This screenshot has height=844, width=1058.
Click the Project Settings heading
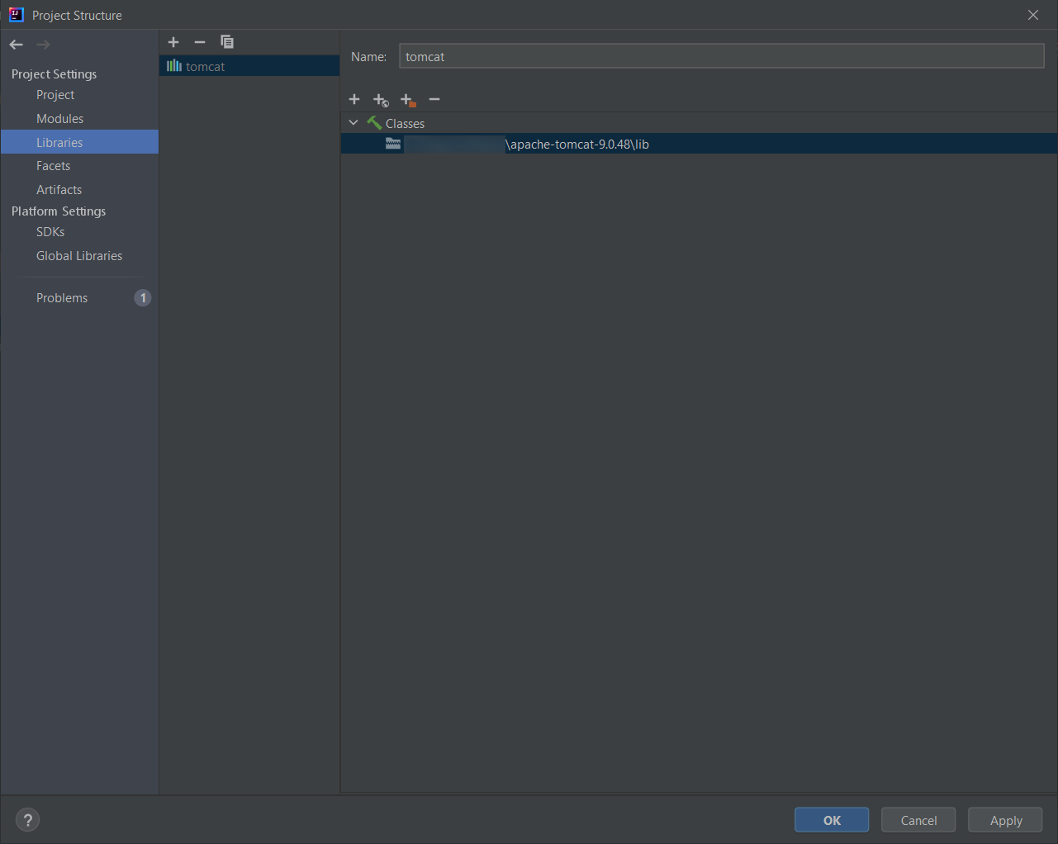[54, 74]
